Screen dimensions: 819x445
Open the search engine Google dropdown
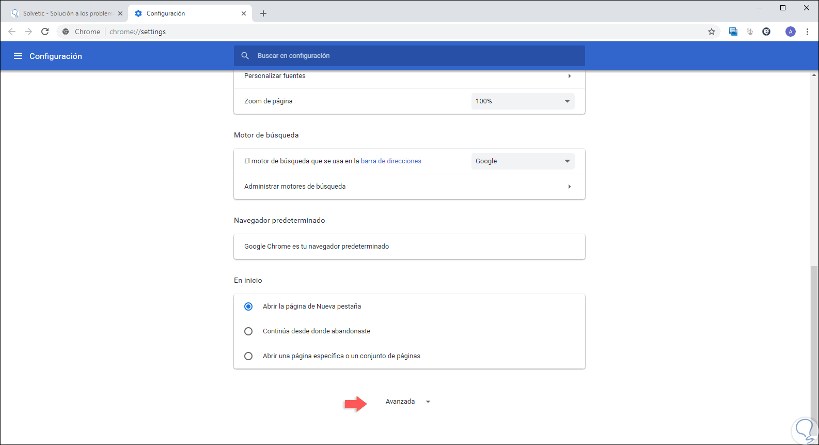[523, 161]
